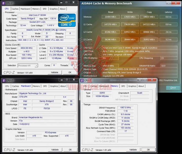Open Memory tab in Mainboard CPU-Z window

(x=36, y=86)
